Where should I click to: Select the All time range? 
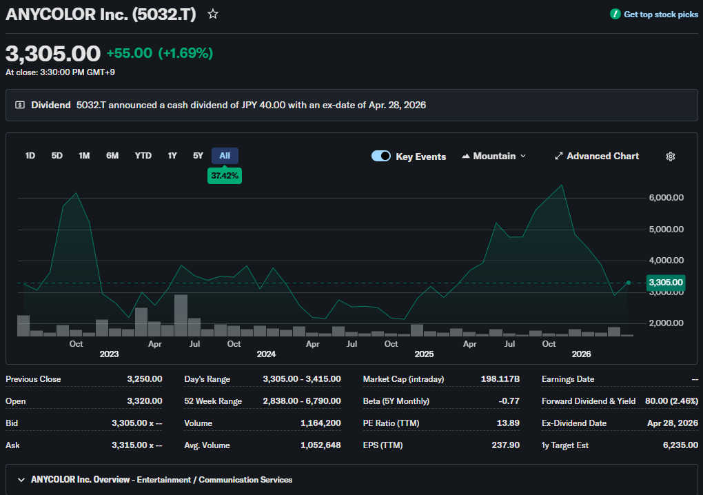point(225,156)
